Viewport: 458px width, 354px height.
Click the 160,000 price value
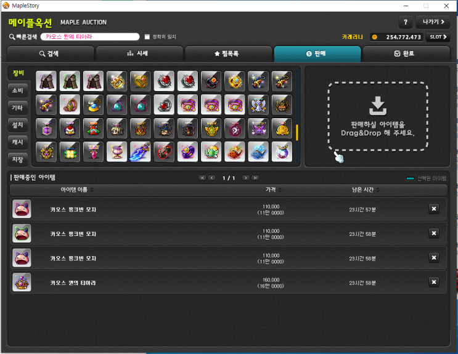[271, 280]
